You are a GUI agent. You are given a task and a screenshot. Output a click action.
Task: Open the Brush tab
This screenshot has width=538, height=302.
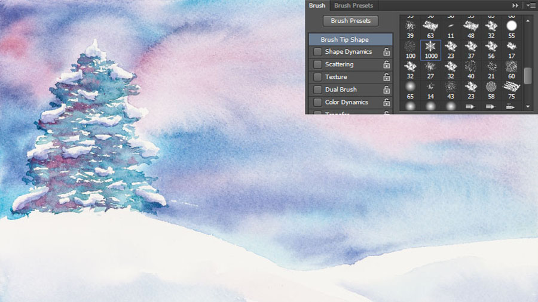tap(317, 5)
